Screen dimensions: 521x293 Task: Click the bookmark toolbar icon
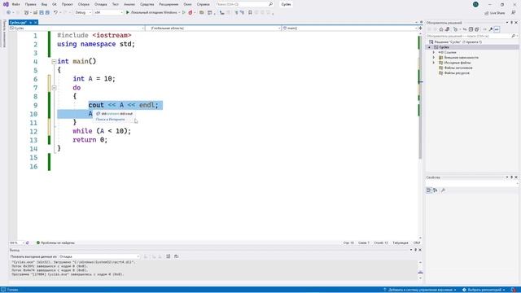[250, 12]
